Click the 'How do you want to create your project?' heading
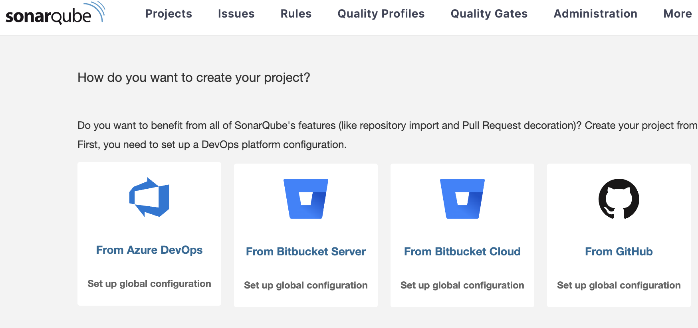698x328 pixels. coord(194,77)
